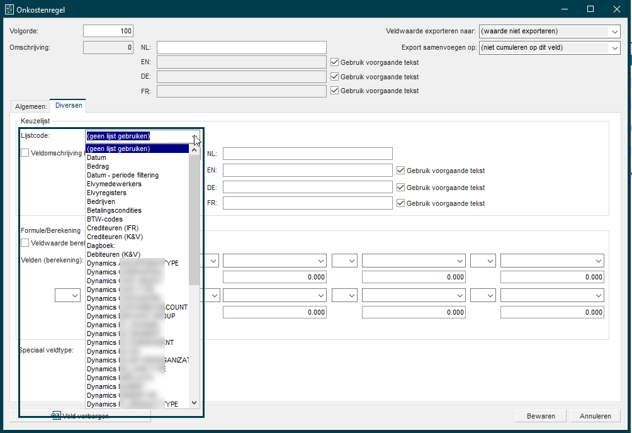This screenshot has height=433, width=632.
Task: Switch to the Algemeen tab
Action: click(31, 106)
